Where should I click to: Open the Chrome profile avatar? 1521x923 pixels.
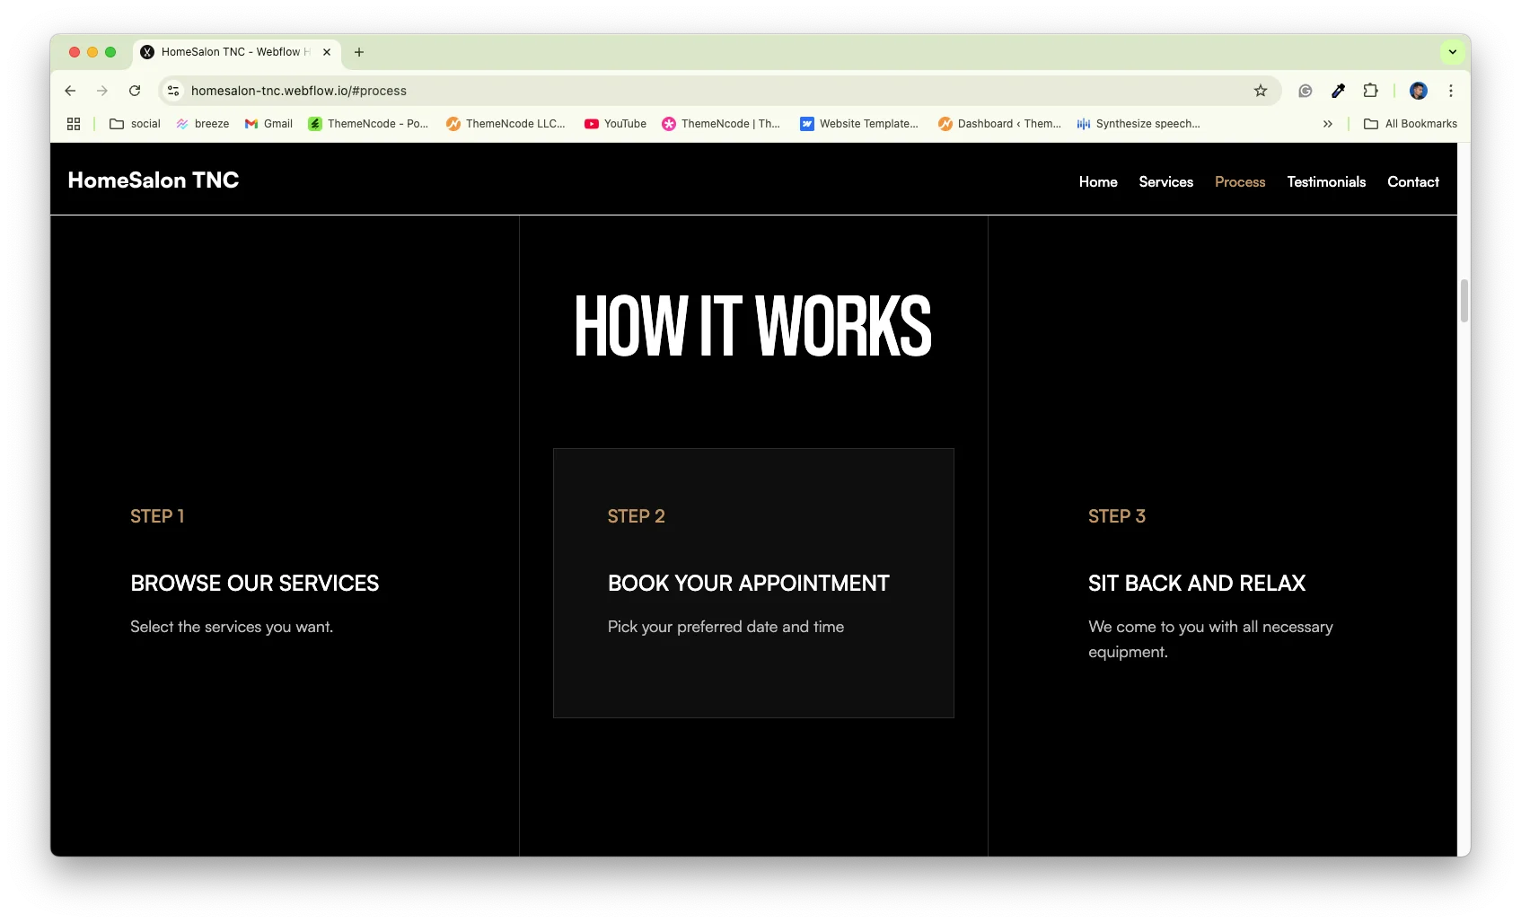point(1418,91)
